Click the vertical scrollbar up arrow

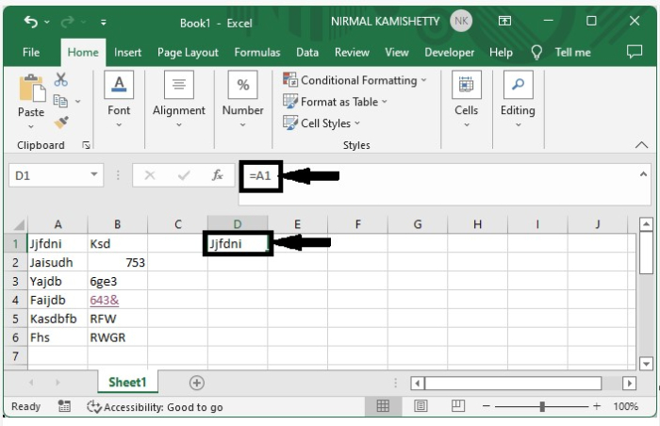tap(646, 224)
